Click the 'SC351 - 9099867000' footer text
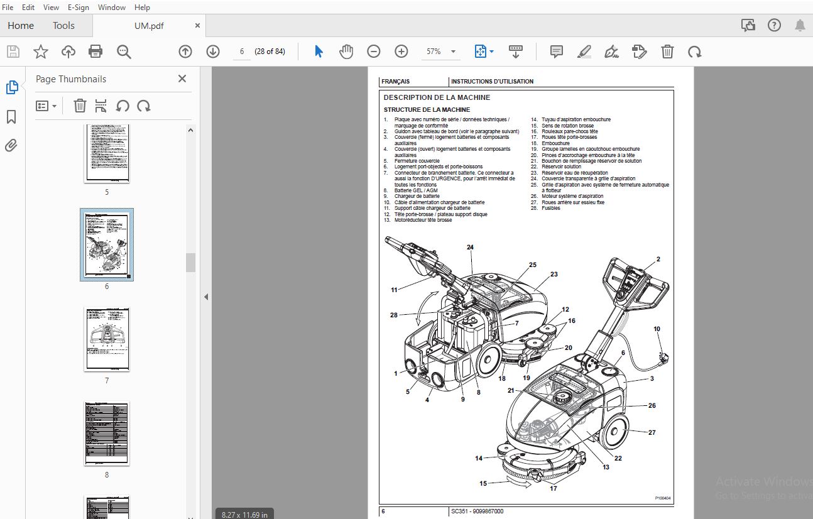The width and height of the screenshot is (813, 519). pos(477,511)
